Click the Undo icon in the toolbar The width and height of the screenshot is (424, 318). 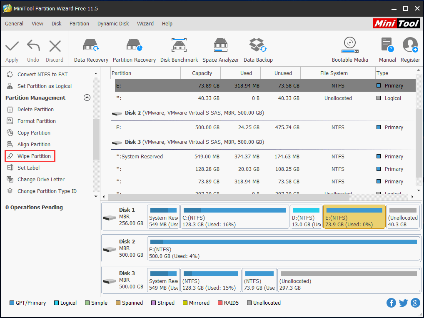tap(33, 49)
